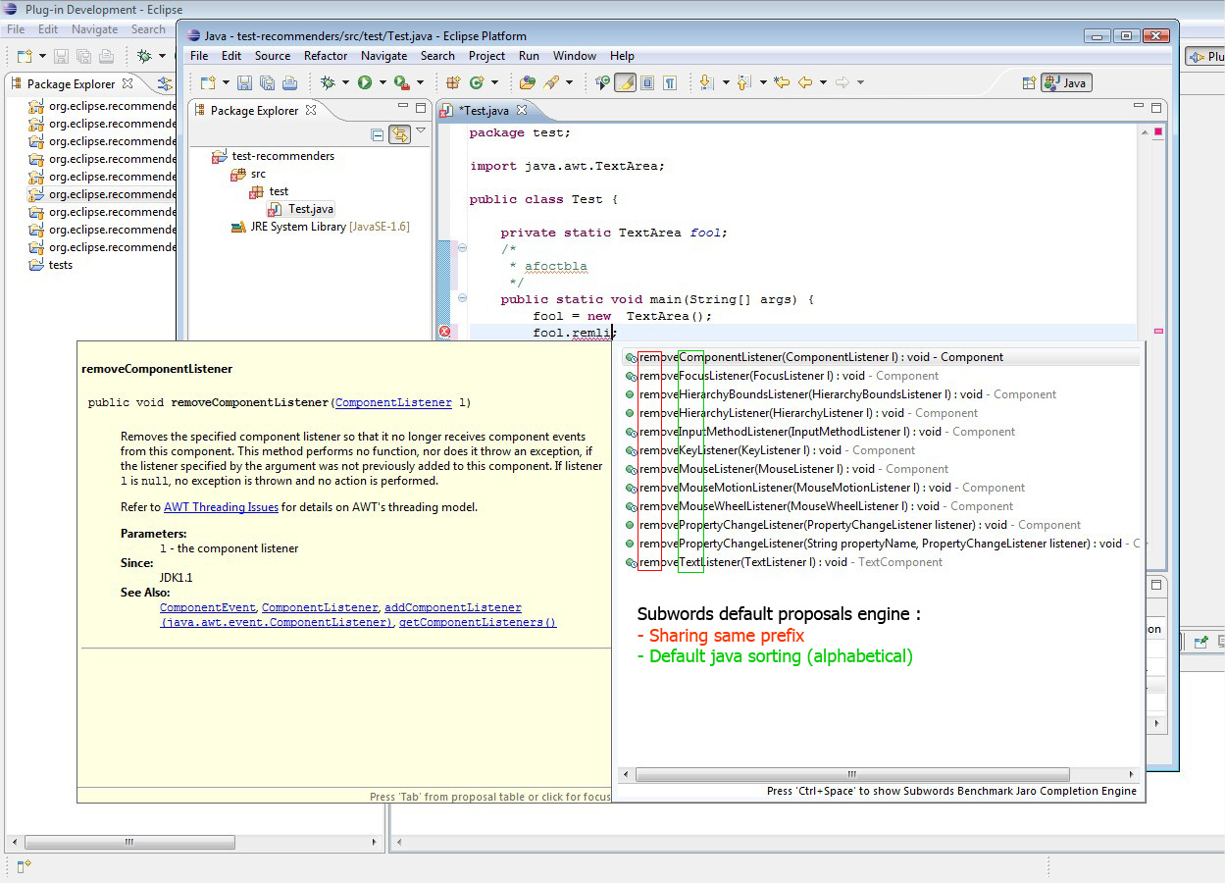1225x883 pixels.
Task: Select JRE System Library tree item
Action: coord(319,227)
